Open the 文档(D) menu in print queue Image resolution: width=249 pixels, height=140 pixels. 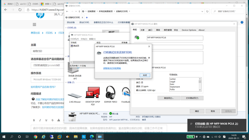click(x=84, y=39)
